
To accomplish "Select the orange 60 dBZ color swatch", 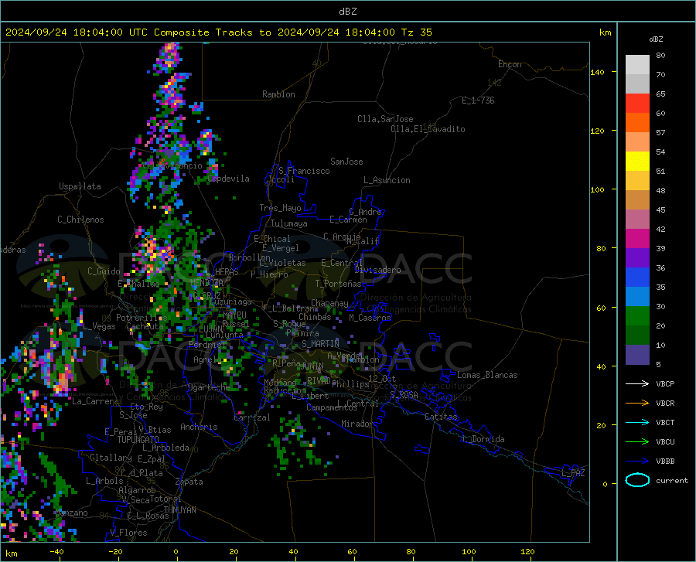I will pyautogui.click(x=637, y=123).
